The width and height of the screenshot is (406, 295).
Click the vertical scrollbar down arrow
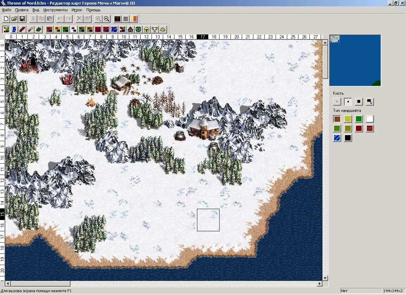click(x=325, y=278)
